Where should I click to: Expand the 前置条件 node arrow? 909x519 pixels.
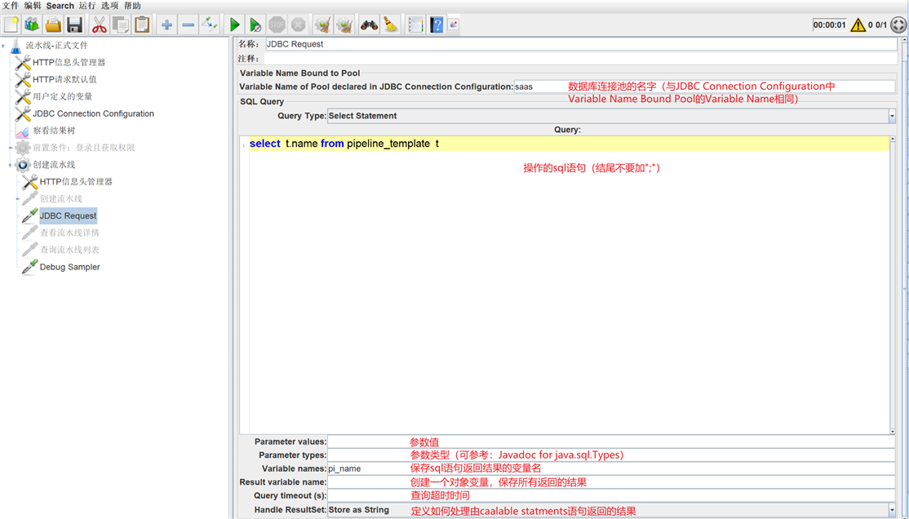click(x=11, y=148)
